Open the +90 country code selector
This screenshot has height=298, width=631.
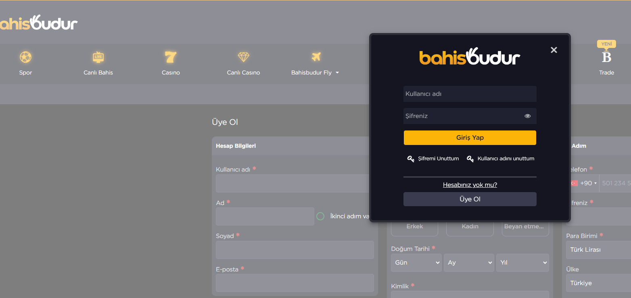[x=584, y=183]
